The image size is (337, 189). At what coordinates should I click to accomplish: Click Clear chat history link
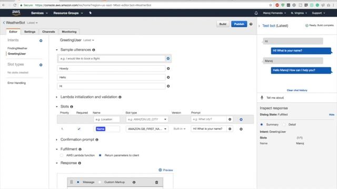(x=297, y=90)
